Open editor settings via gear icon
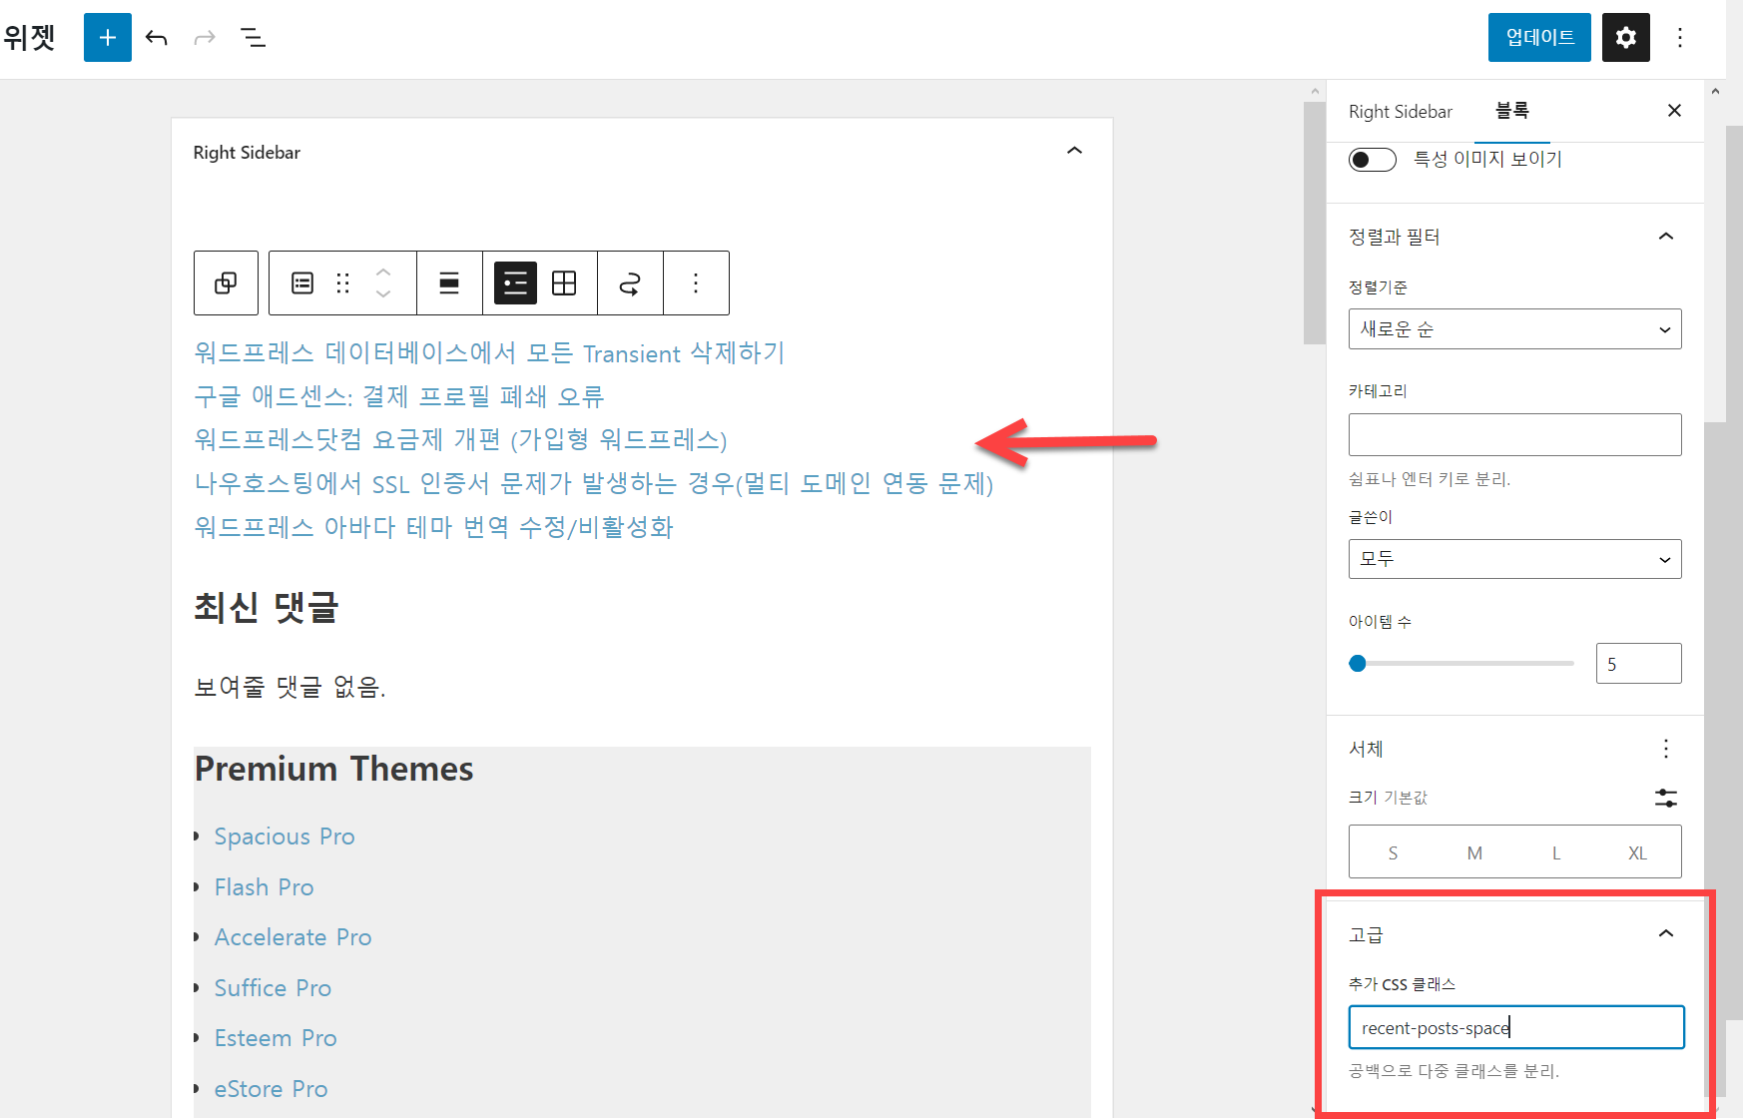Screen dimensions: 1743x1119 point(1625,37)
